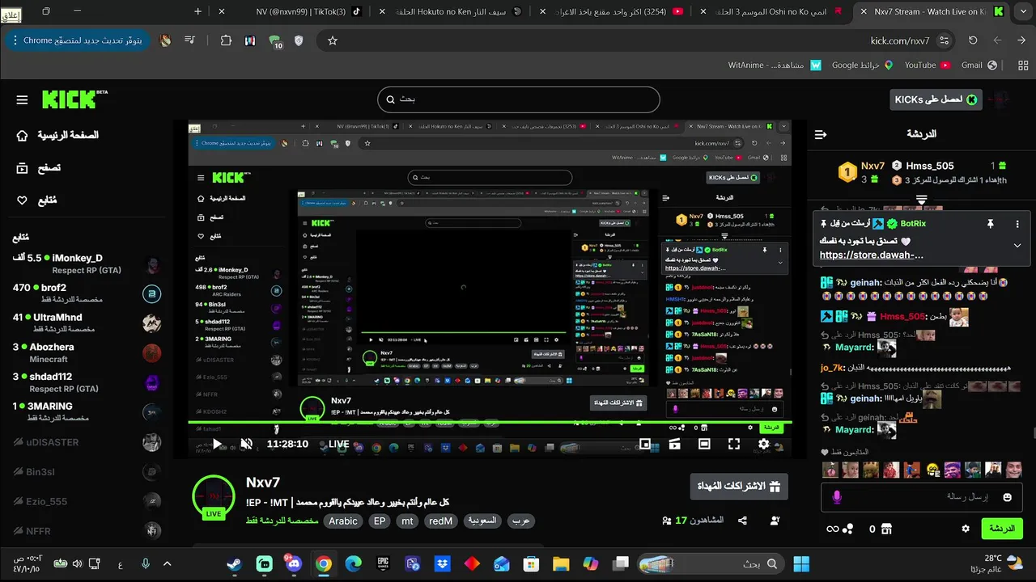Screen dimensions: 1036x582
Task: Play the live stream video
Action: click(217, 444)
